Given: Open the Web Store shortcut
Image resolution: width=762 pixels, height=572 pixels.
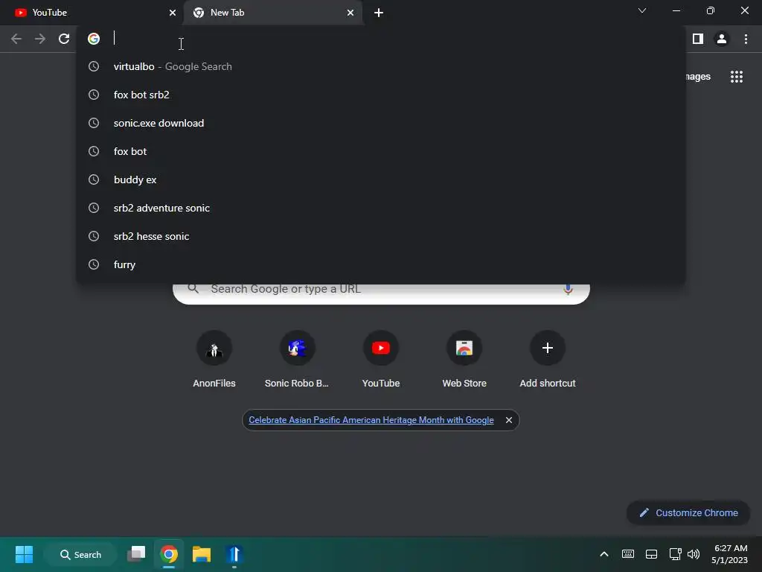Looking at the screenshot, I should tap(464, 359).
